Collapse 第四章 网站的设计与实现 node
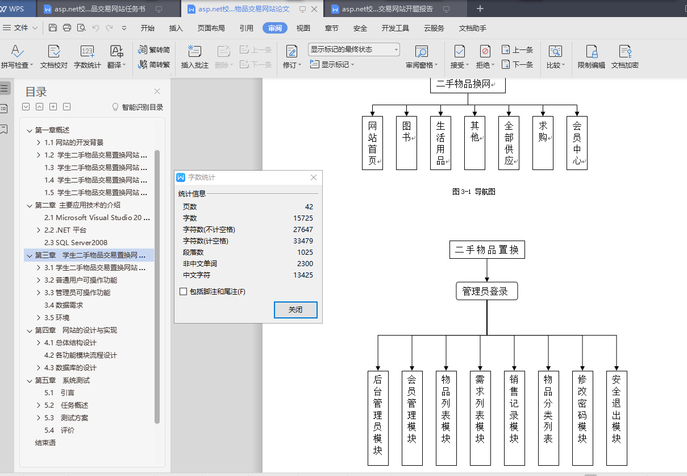 coord(30,330)
